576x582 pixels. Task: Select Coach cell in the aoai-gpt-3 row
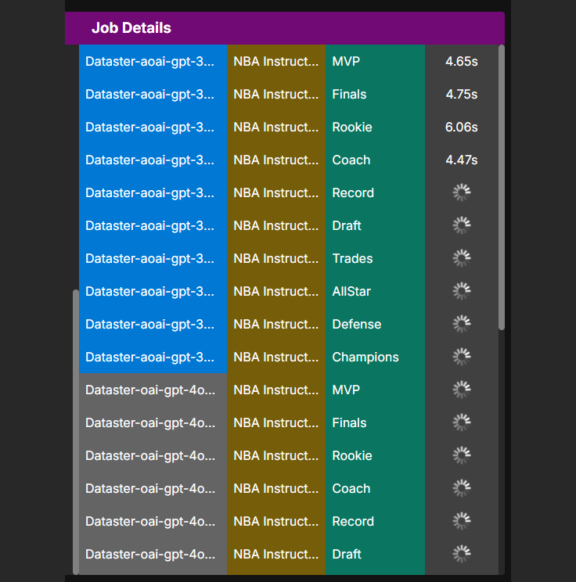pyautogui.click(x=375, y=160)
